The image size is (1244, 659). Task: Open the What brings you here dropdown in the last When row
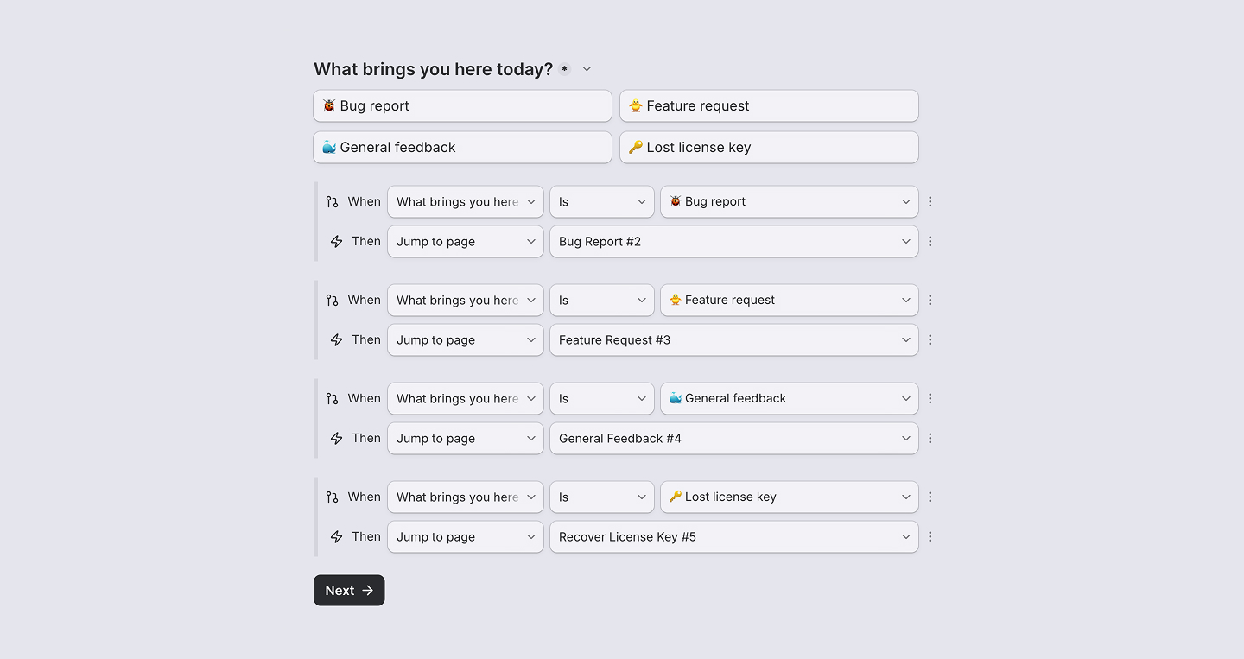pos(465,497)
